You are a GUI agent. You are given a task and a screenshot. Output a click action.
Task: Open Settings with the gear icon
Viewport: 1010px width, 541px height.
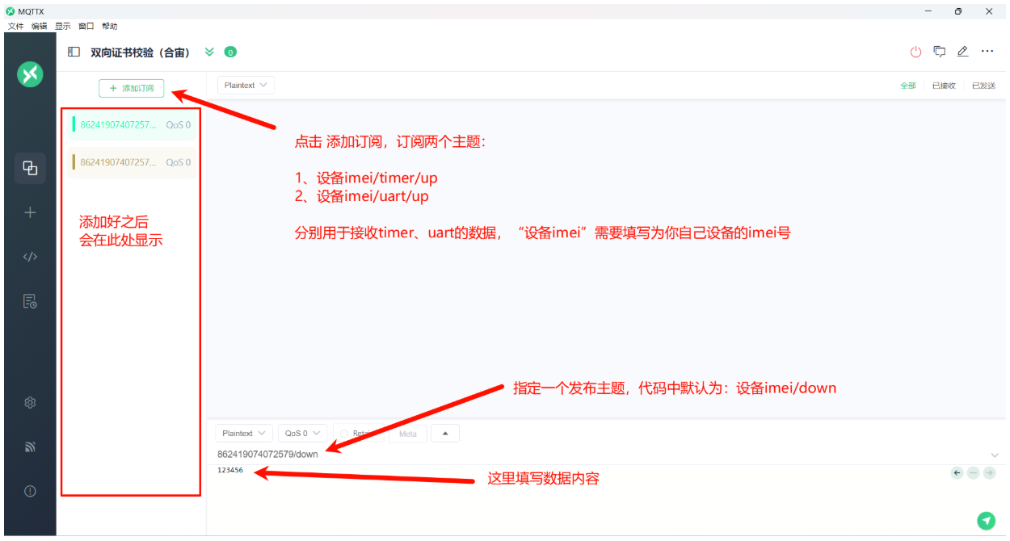click(x=30, y=402)
